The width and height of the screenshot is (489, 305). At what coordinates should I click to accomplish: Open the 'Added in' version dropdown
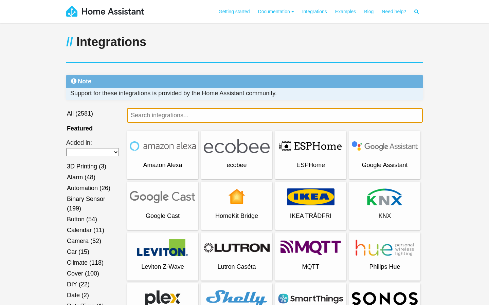coord(92,152)
